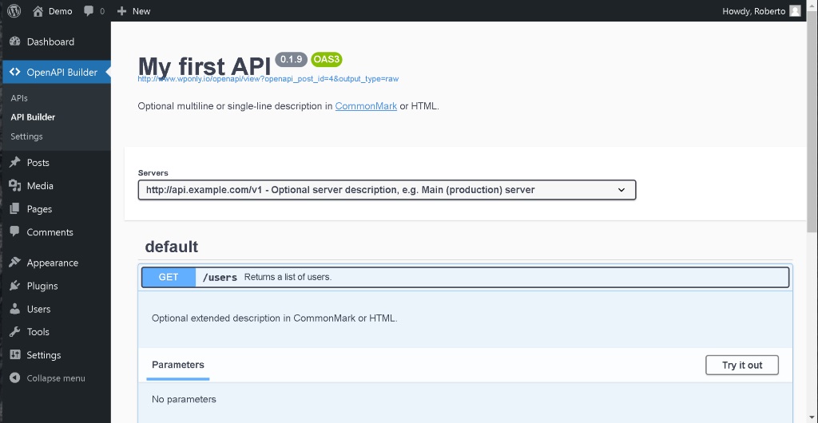Select the API Builder submenu entry
The width and height of the screenshot is (818, 423).
[x=33, y=117]
